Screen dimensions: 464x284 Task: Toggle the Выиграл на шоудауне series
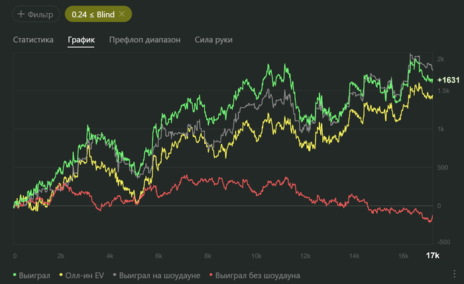coord(159,275)
